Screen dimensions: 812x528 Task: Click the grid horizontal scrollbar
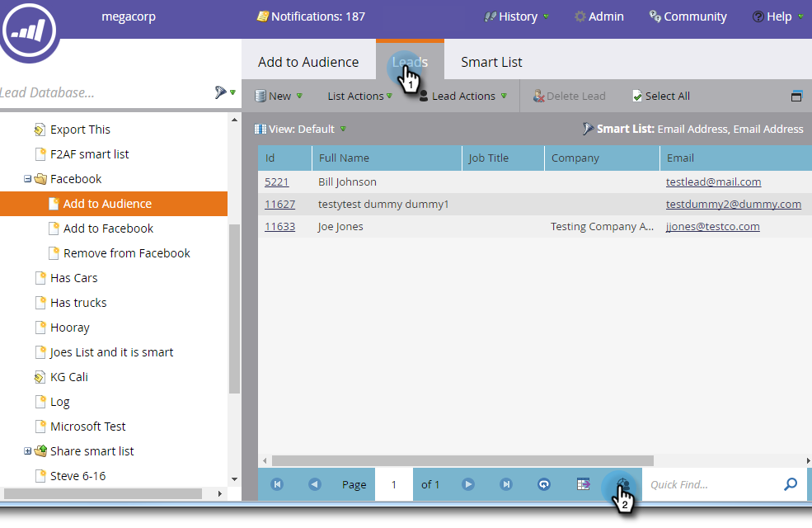[x=462, y=460]
